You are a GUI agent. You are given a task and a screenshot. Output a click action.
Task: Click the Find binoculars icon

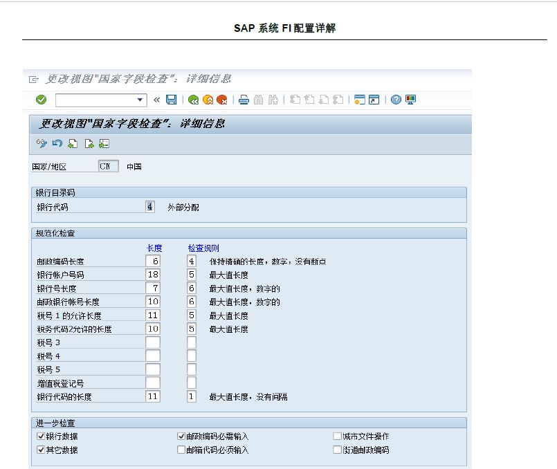click(259, 100)
